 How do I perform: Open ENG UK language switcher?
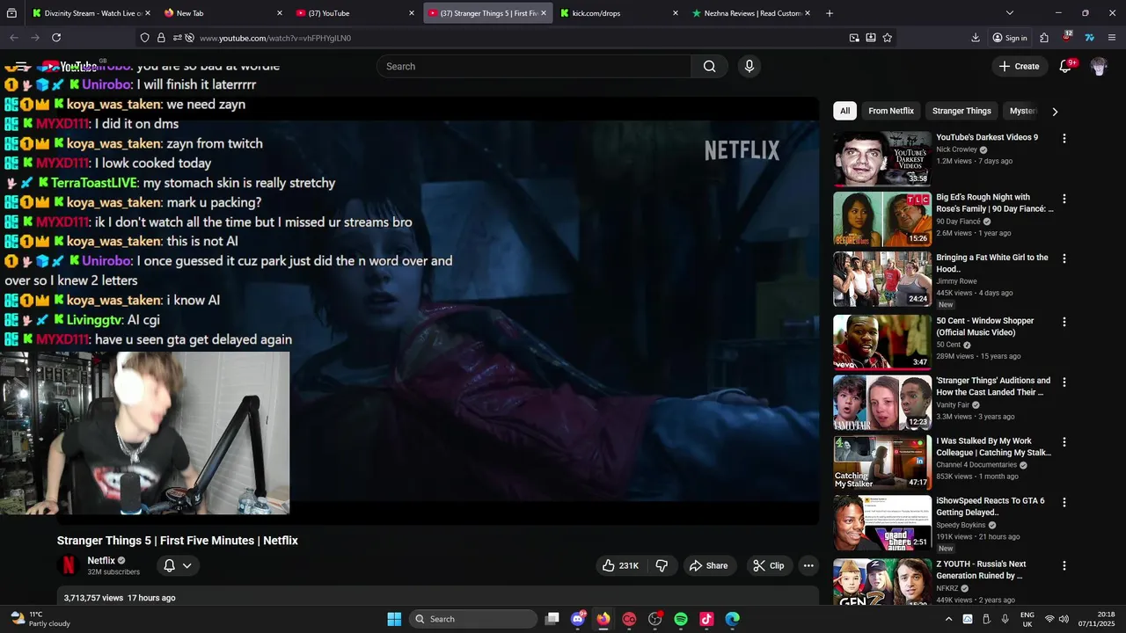[x=1027, y=619]
